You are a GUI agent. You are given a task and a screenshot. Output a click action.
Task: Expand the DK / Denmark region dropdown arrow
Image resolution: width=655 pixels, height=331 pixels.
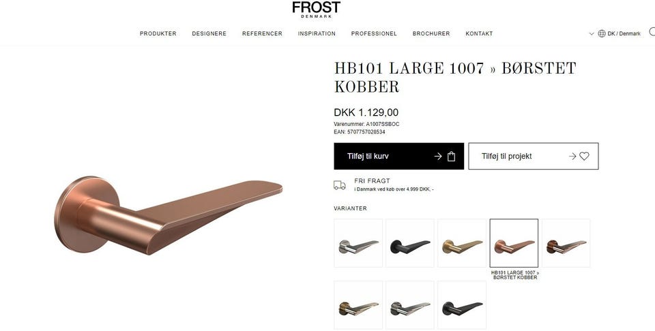(592, 34)
